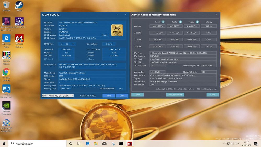The image size is (261, 147).
Task: Open the volume control in the tray
Action: pyautogui.click(x=232, y=144)
